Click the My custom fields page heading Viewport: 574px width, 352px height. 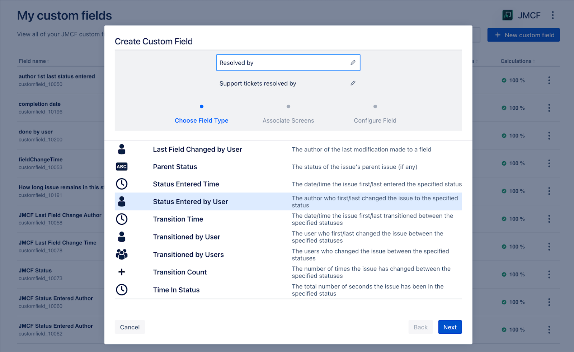pyautogui.click(x=65, y=15)
